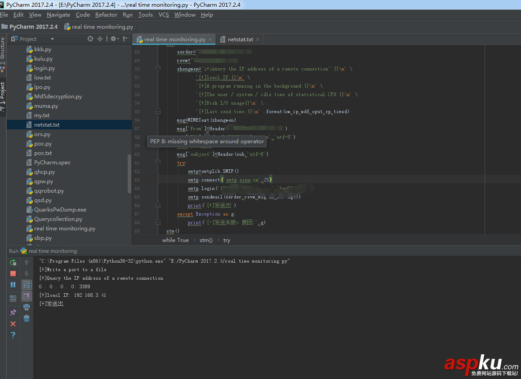The image size is (521, 379).
Task: Click the Run tab 'real time monitoring' label
Action: (x=53, y=251)
